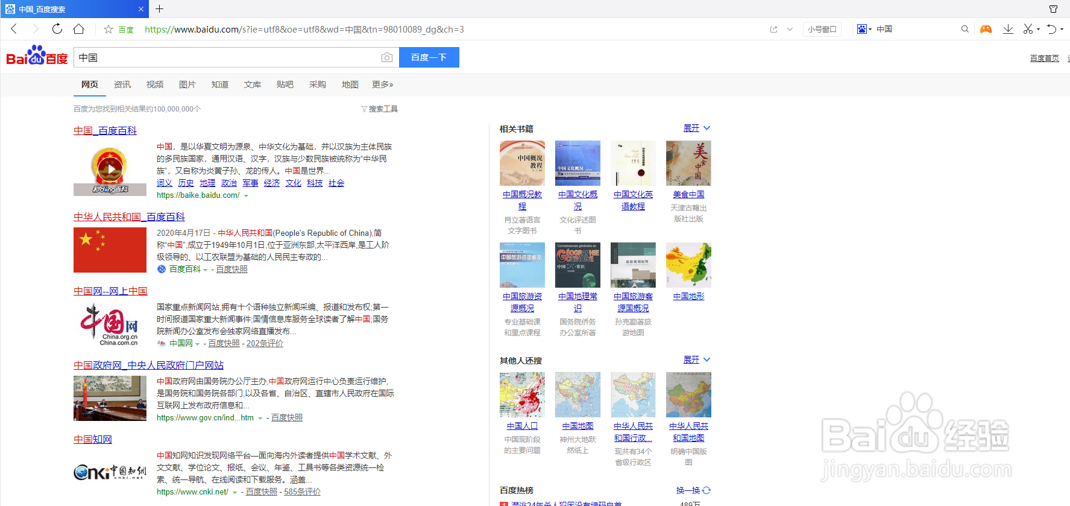Open the 中国概况教程 book cover

(x=522, y=163)
